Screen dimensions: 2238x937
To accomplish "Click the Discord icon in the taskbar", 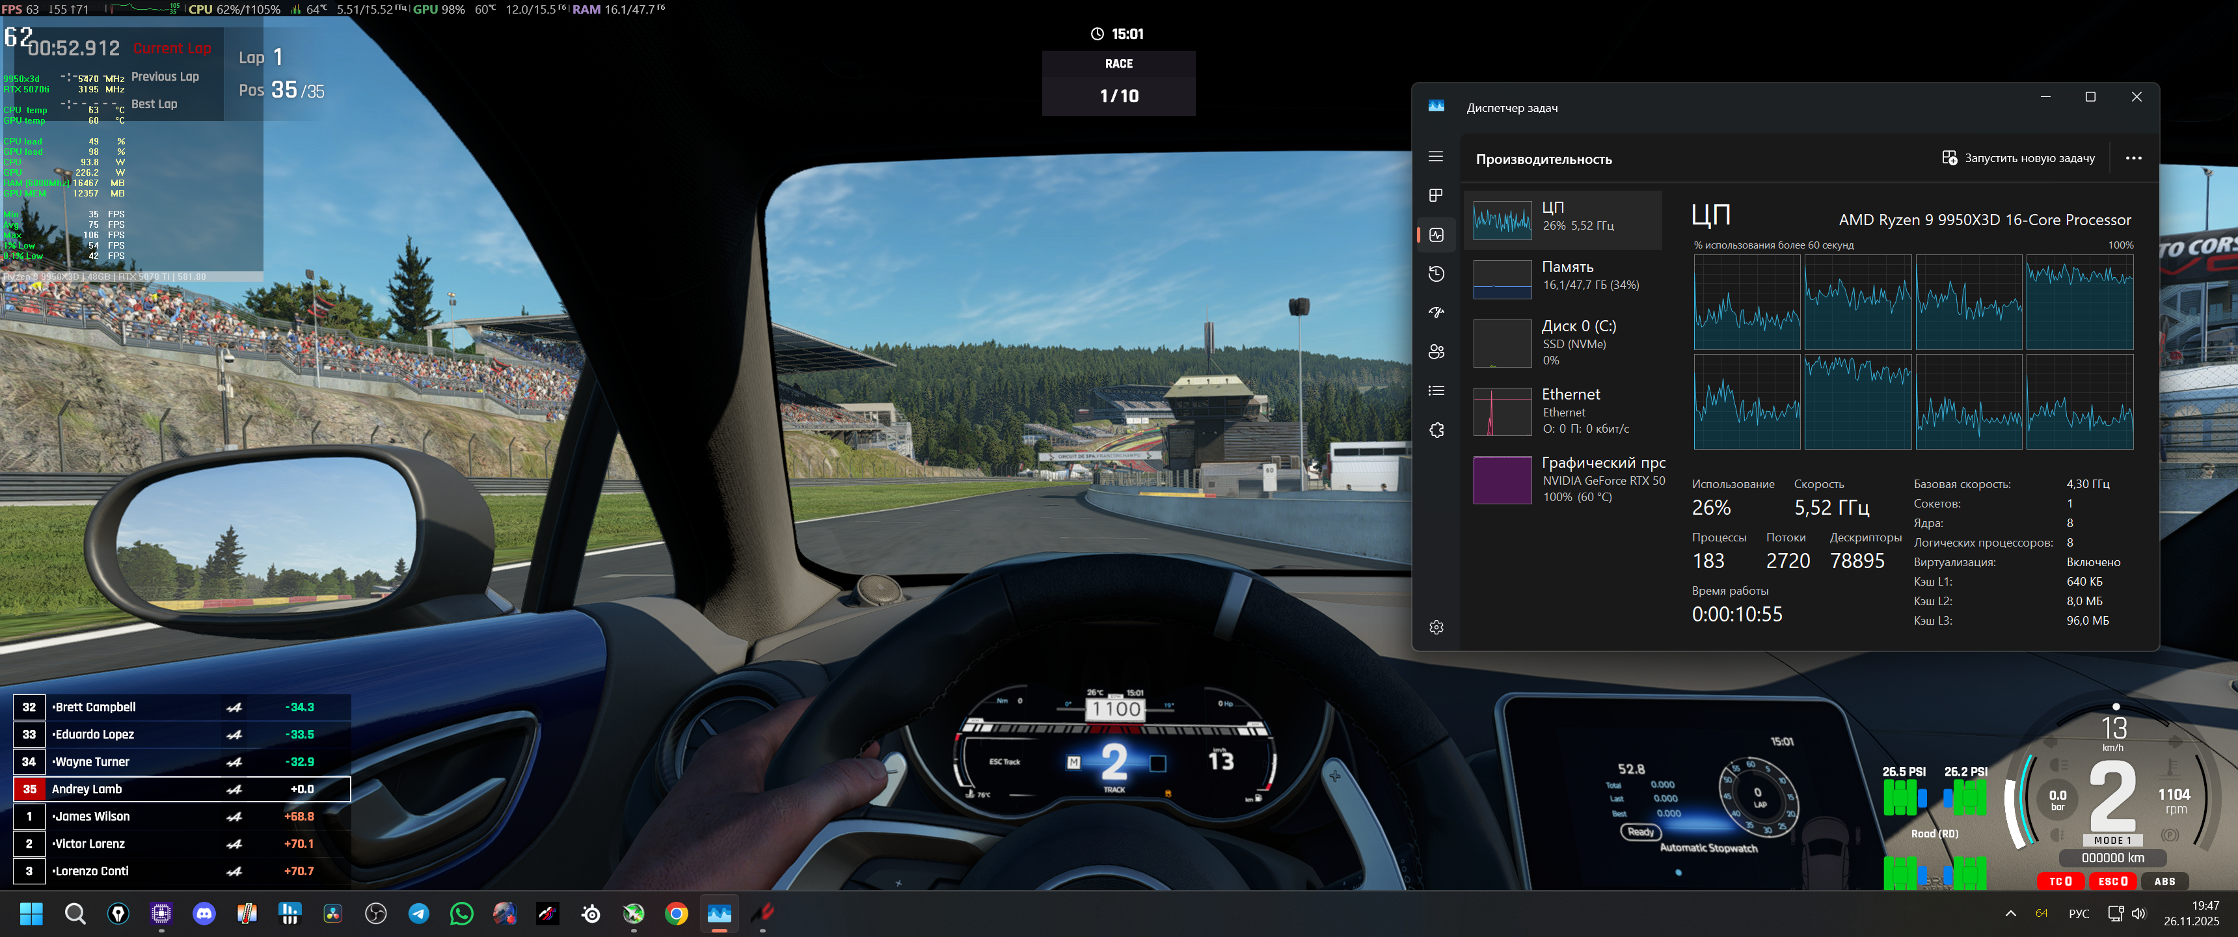I will pyautogui.click(x=204, y=914).
